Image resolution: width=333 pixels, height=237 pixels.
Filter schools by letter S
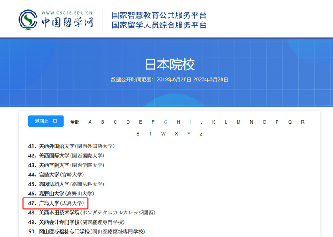click(138, 134)
